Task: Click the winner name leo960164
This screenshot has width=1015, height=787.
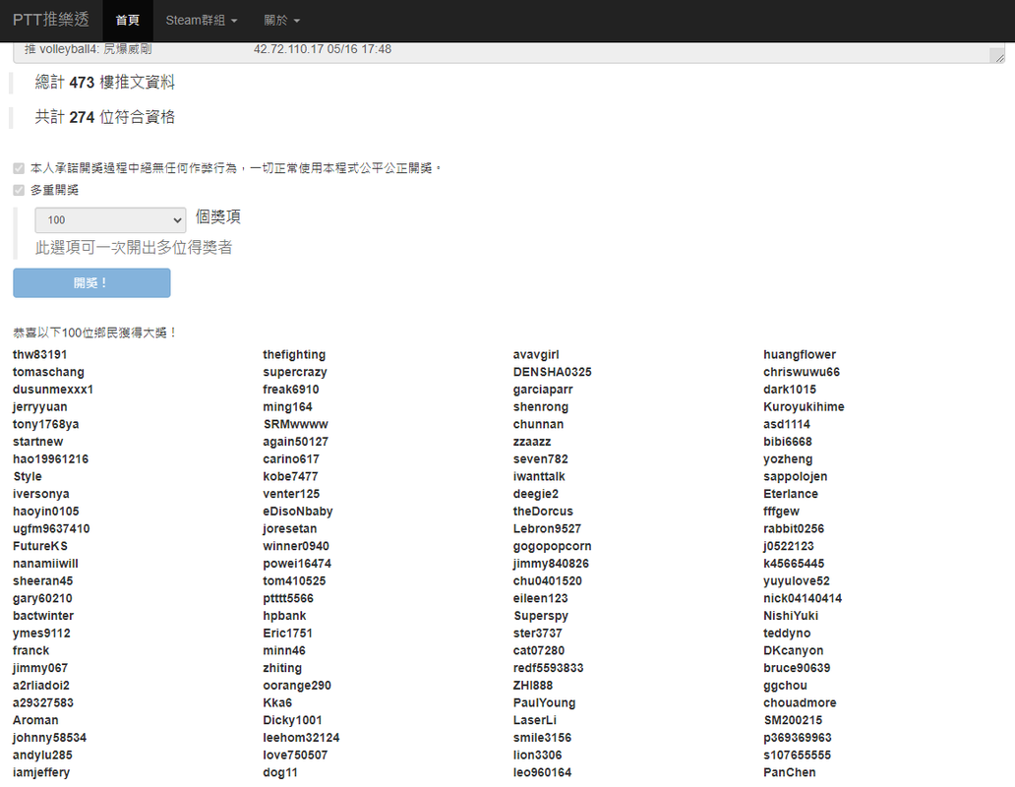Action: [x=543, y=773]
